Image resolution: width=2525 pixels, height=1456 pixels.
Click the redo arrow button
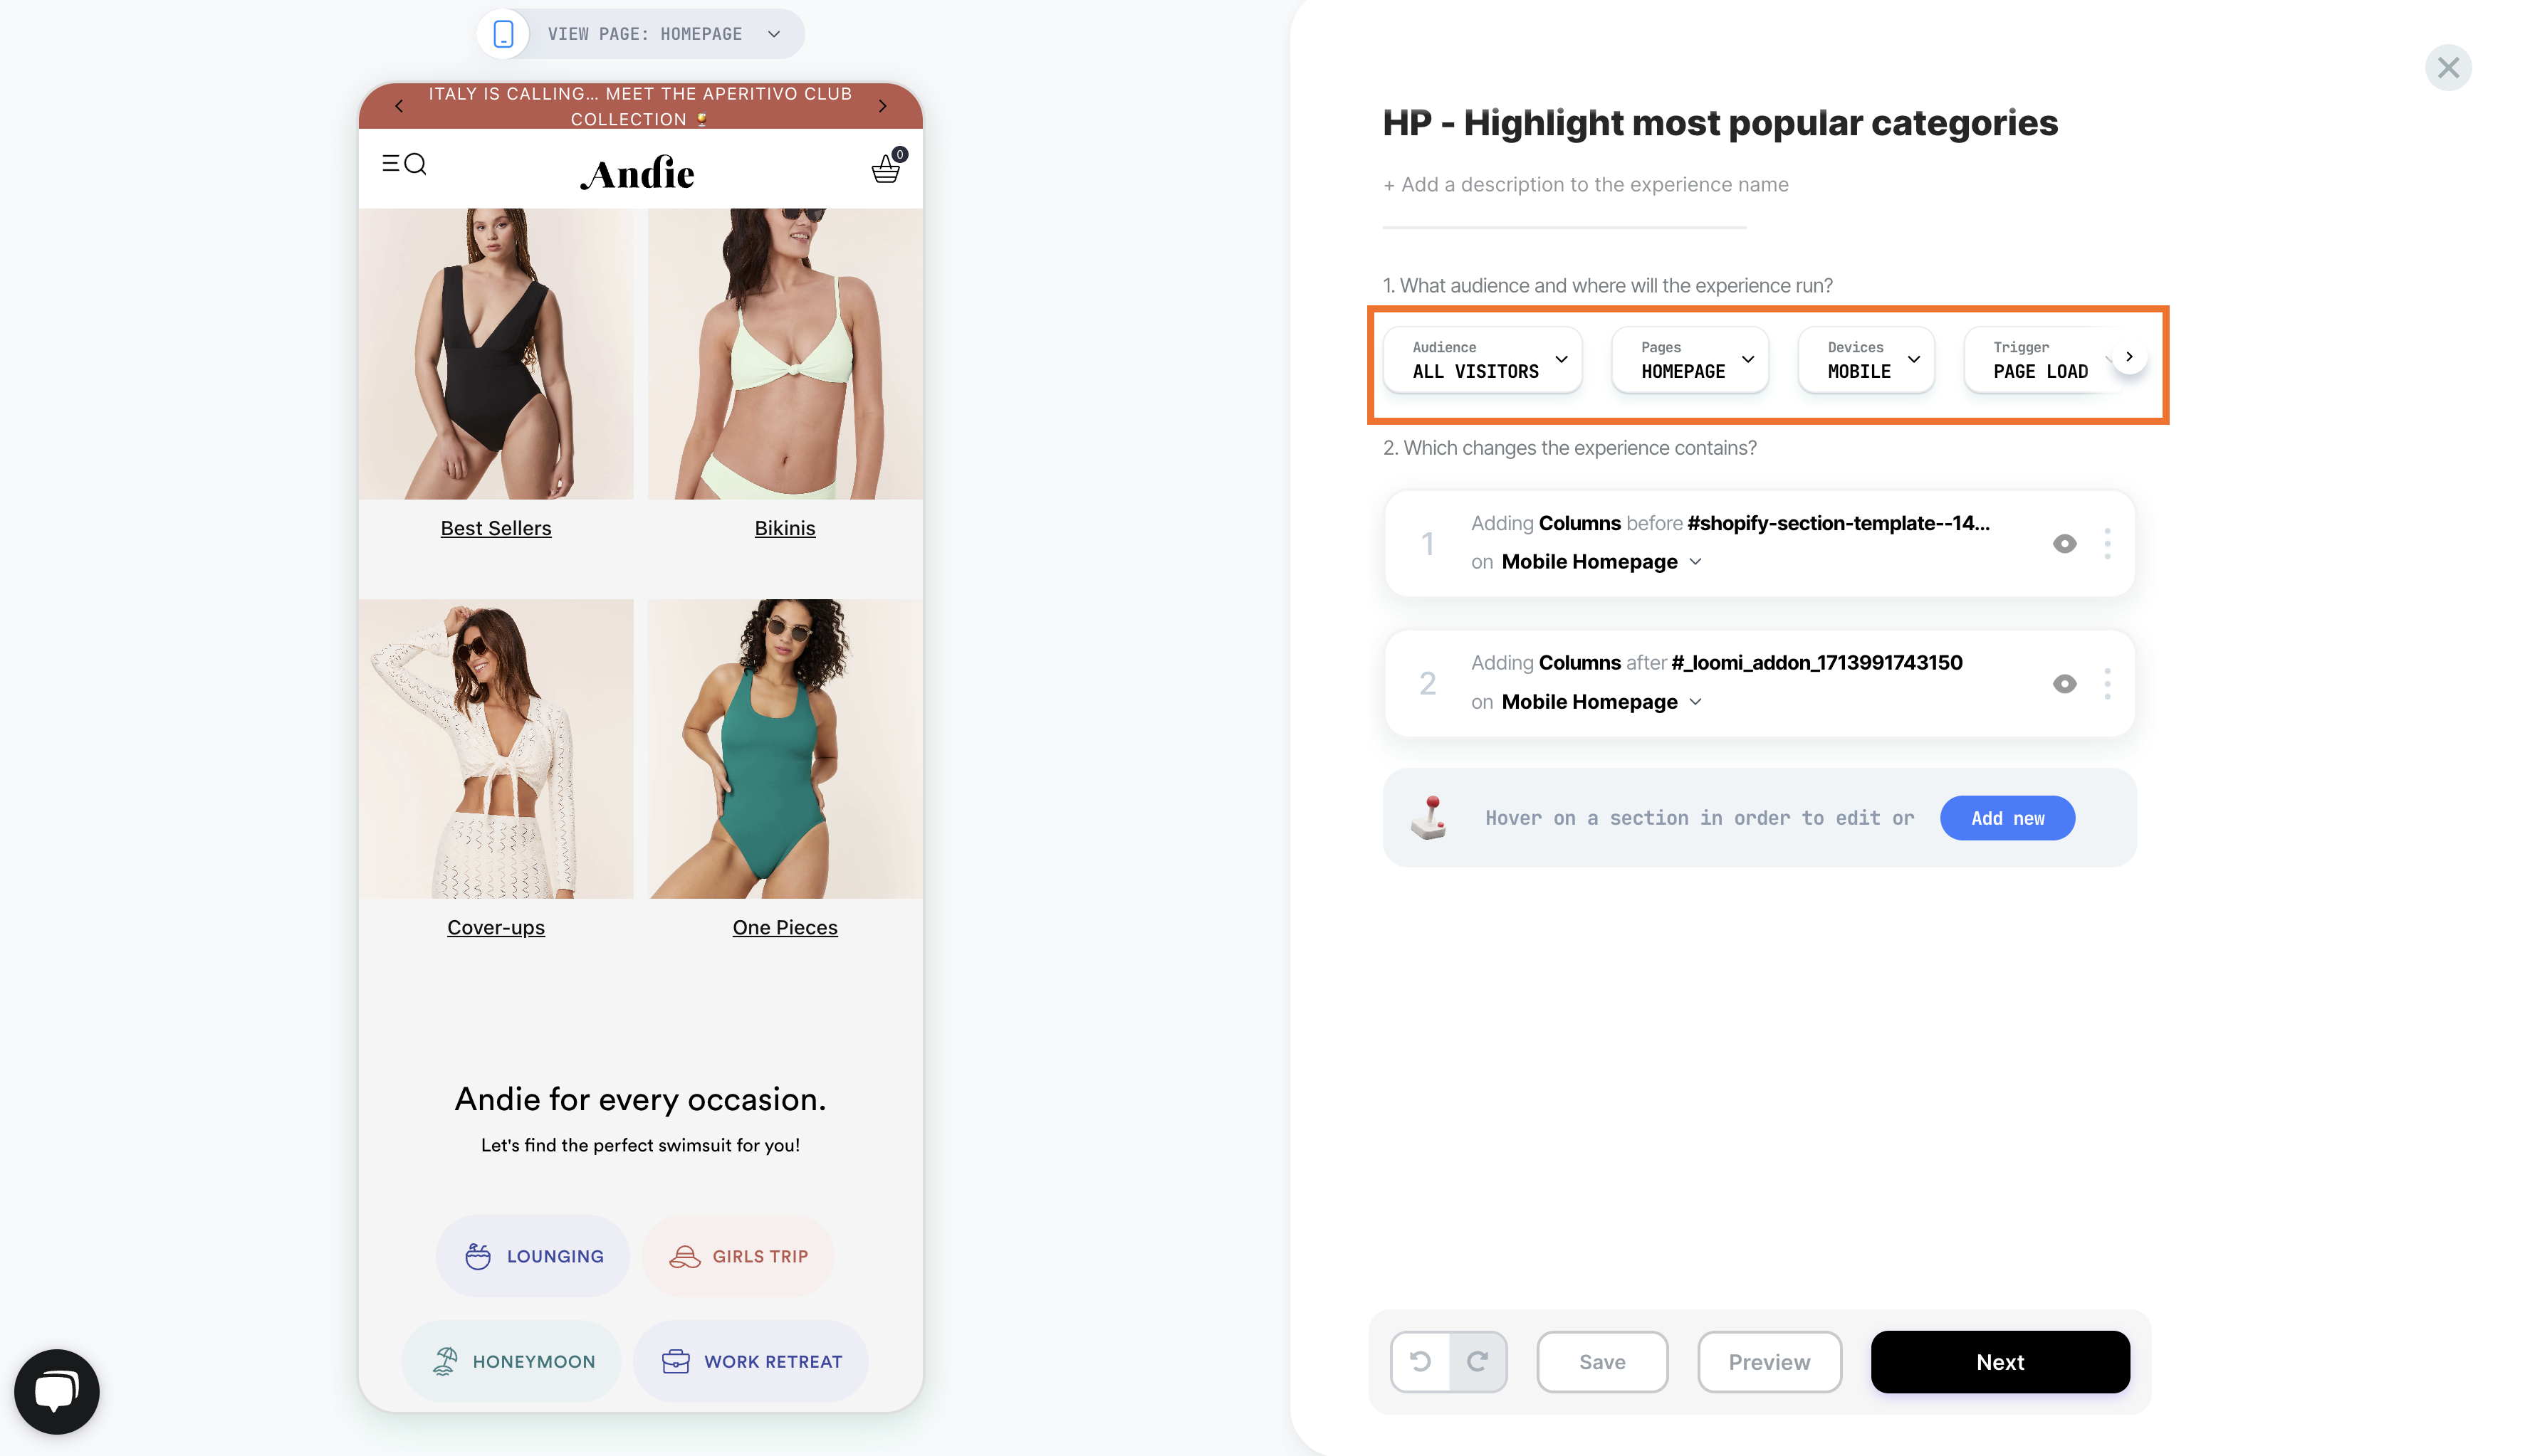point(1478,1361)
